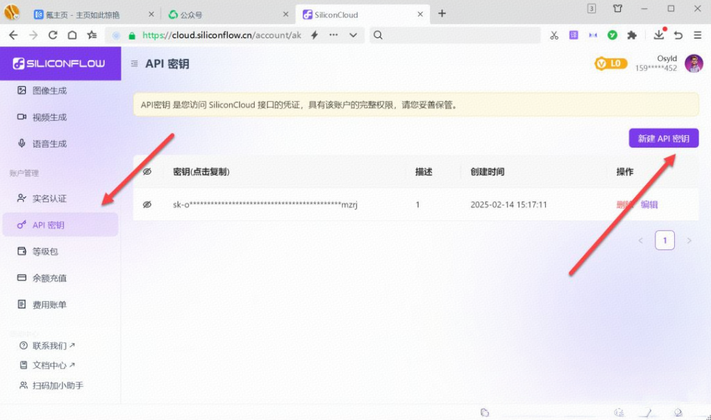Open the 联系我们 external link

coord(48,346)
